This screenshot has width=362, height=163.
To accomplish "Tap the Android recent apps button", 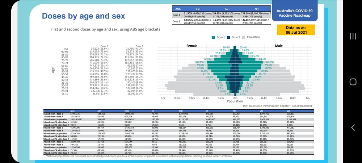I will 353,36.
